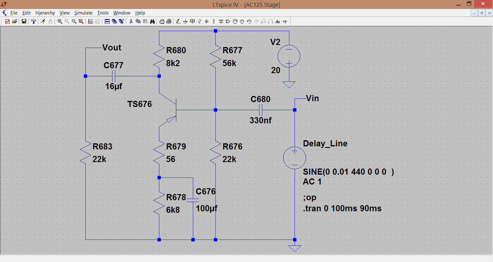The image size is (493, 262).
Task: Open the Control Panel hammer icon
Action: click(x=34, y=21)
